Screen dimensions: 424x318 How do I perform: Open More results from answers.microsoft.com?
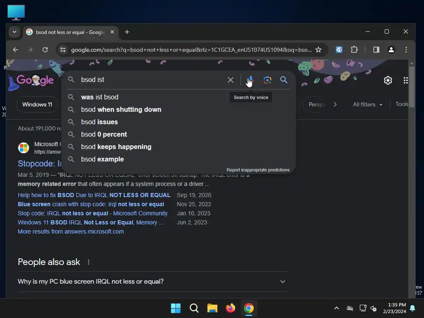(x=71, y=232)
